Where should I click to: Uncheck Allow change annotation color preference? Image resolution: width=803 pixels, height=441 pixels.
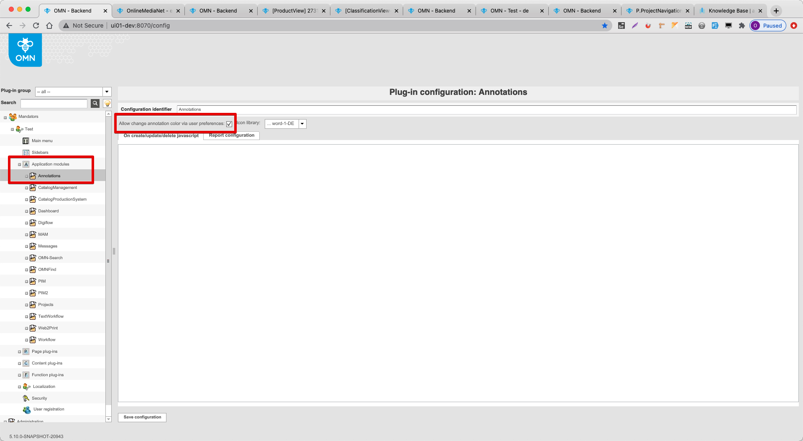229,124
